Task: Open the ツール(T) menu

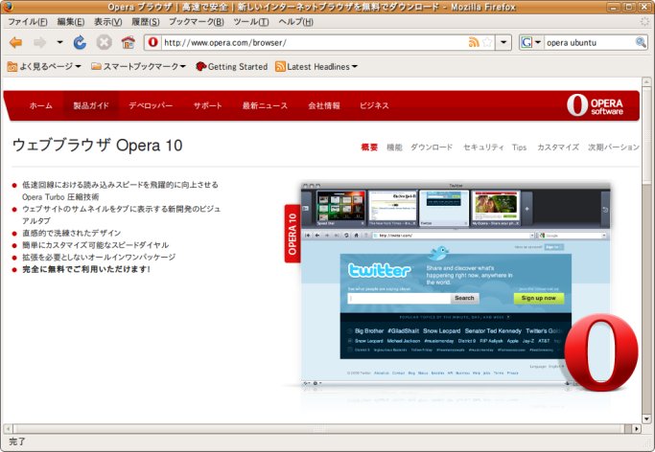Action: tap(251, 21)
